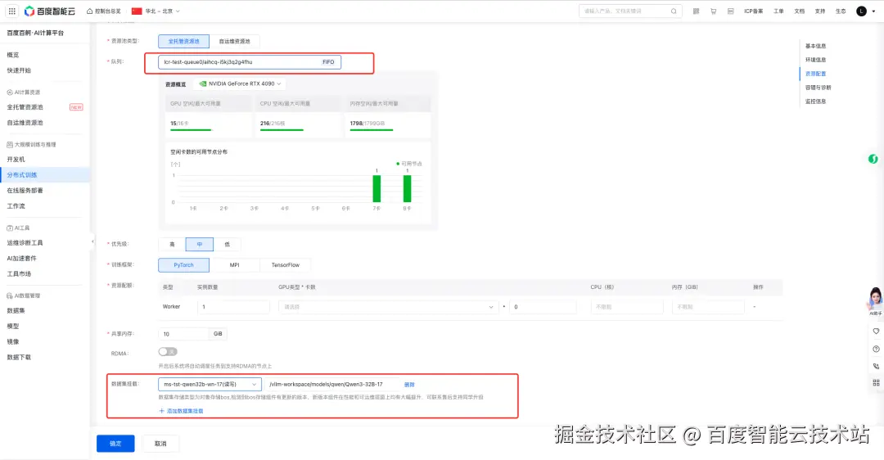This screenshot has width=884, height=460.
Task: Collapse the sidebar with the arrow handle
Action: click(x=92, y=241)
